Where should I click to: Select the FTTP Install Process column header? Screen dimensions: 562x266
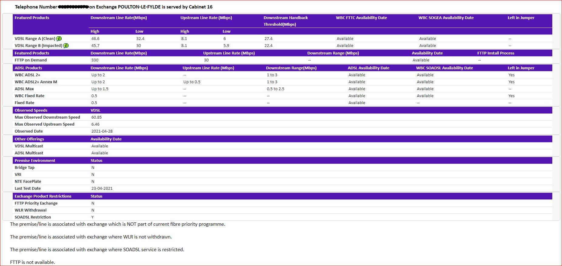pyautogui.click(x=496, y=53)
